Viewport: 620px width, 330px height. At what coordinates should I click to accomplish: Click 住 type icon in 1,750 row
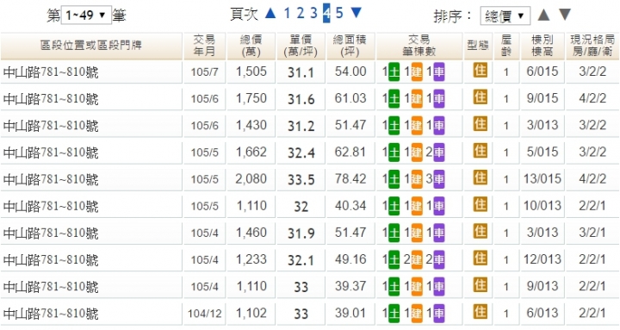point(480,97)
